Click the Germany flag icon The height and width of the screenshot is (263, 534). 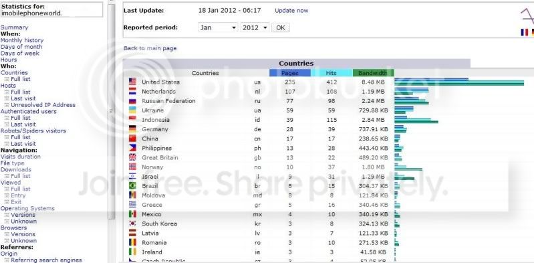pos(132,129)
